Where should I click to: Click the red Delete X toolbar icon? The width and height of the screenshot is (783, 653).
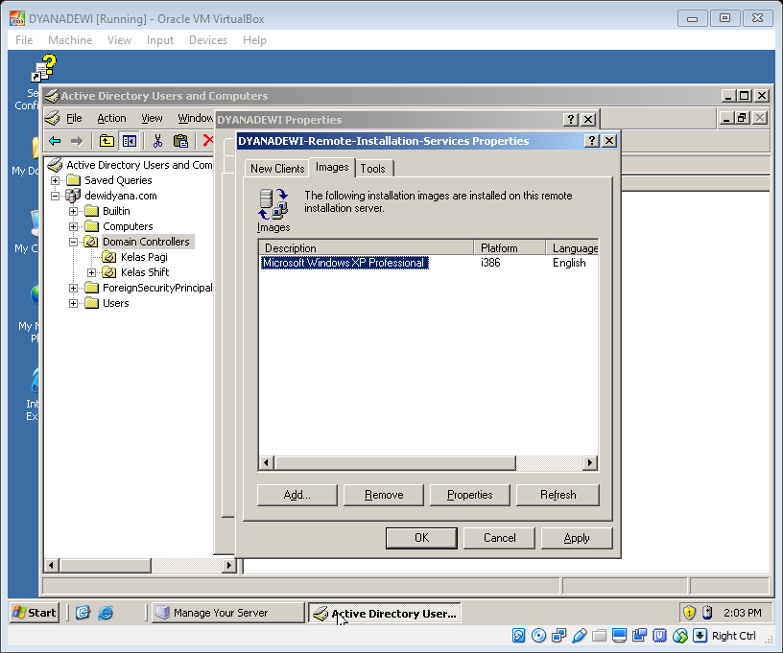coord(208,141)
